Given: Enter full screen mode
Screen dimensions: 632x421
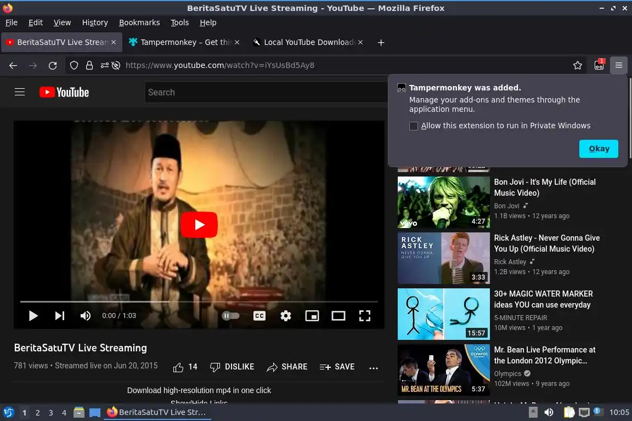Looking at the screenshot, I should click(x=365, y=316).
